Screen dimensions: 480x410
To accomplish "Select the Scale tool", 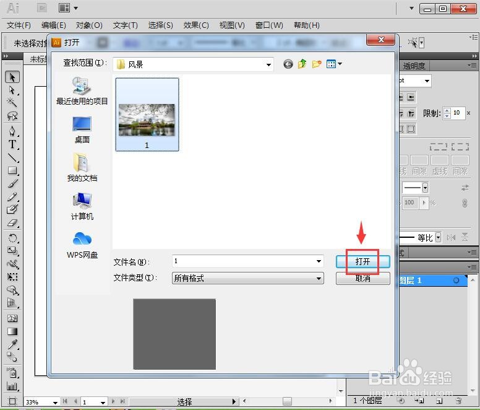I will tap(12, 251).
